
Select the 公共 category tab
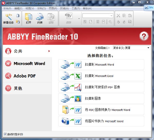tap(27, 51)
